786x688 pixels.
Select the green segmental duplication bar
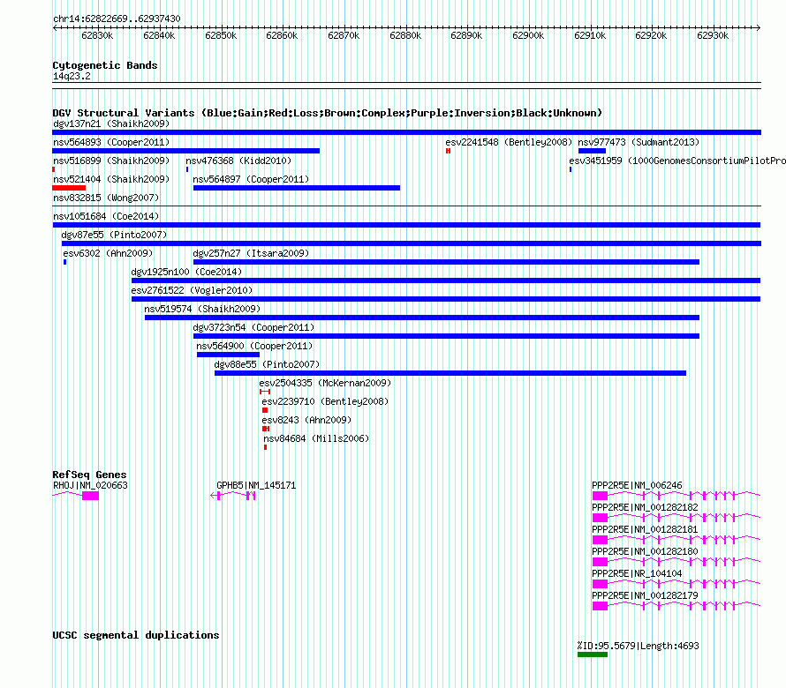click(593, 654)
